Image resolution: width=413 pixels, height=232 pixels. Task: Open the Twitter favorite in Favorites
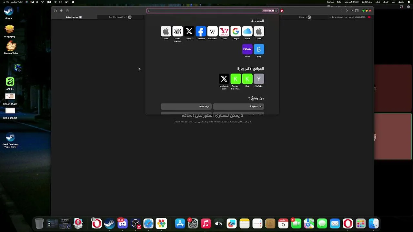pyautogui.click(x=189, y=31)
